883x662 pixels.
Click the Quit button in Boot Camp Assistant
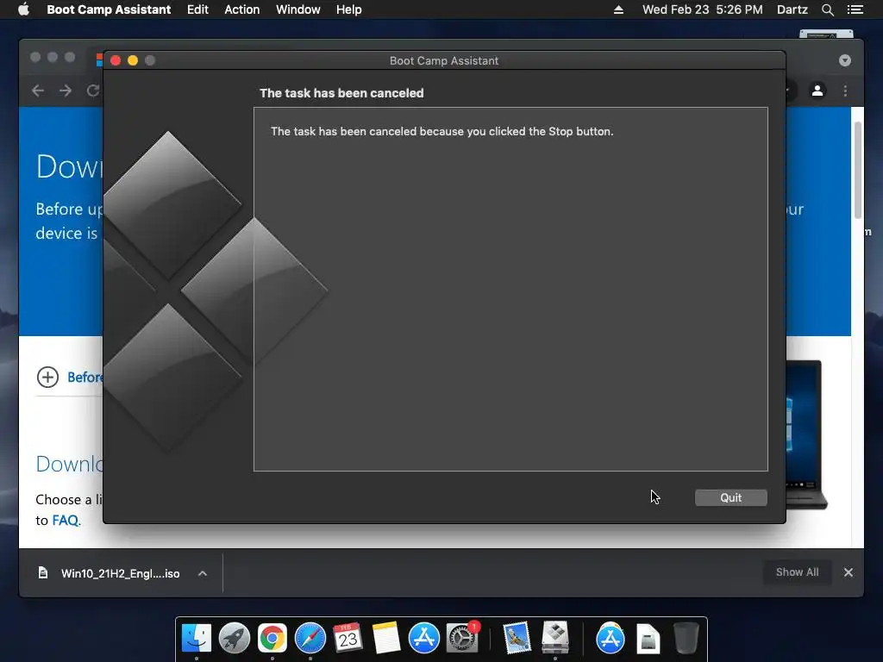(x=730, y=497)
